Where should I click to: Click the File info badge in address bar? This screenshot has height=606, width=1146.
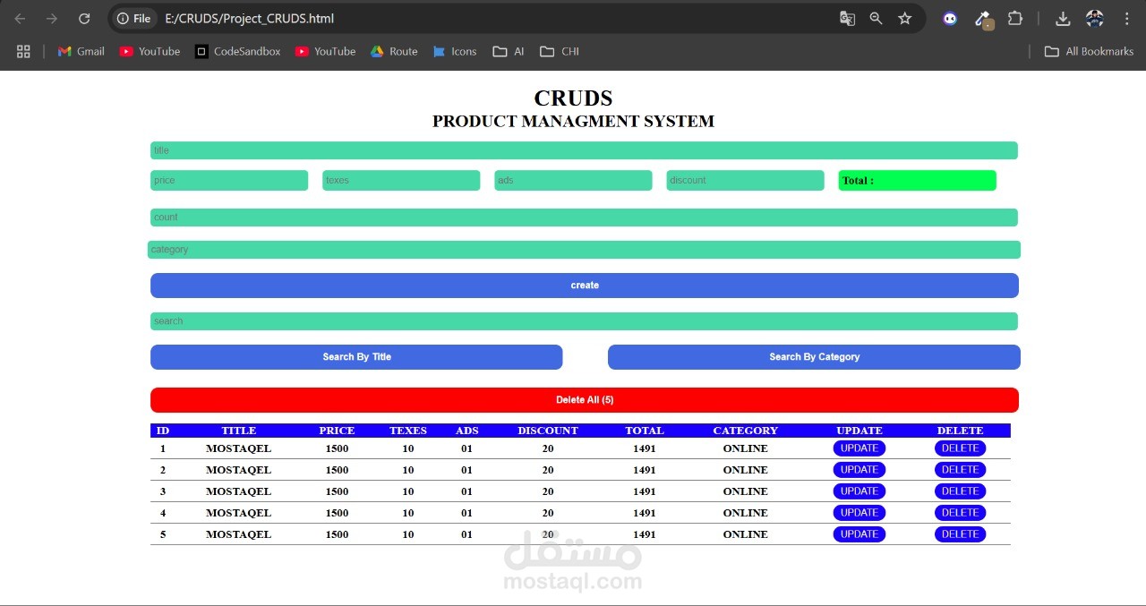pos(133,18)
